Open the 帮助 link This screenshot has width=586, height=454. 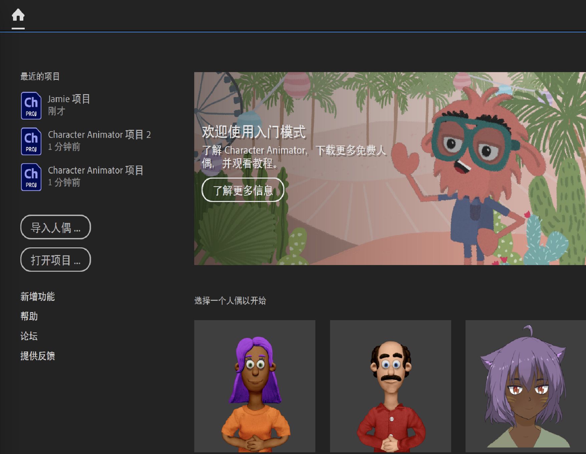tap(29, 316)
